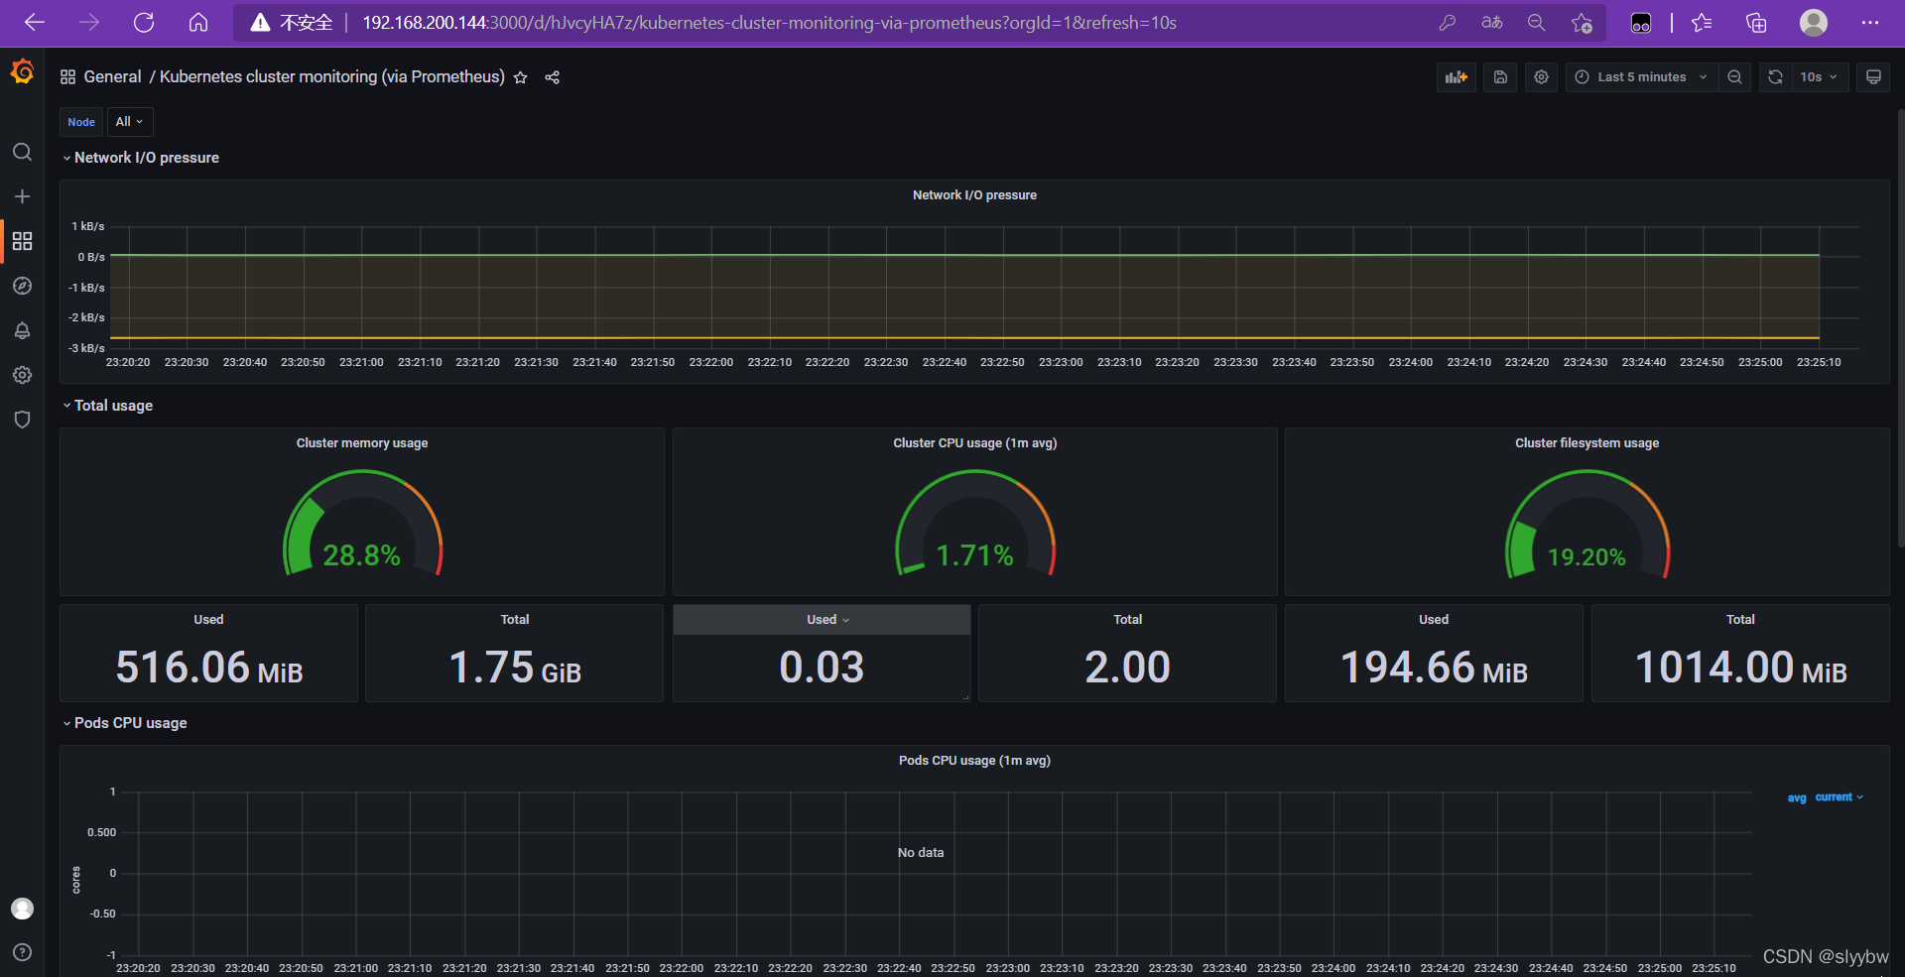Click the General folder breadcrumb

click(112, 77)
